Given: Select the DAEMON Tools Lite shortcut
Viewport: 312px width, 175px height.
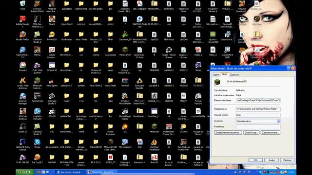Looking at the screenshot, I should point(140,21).
